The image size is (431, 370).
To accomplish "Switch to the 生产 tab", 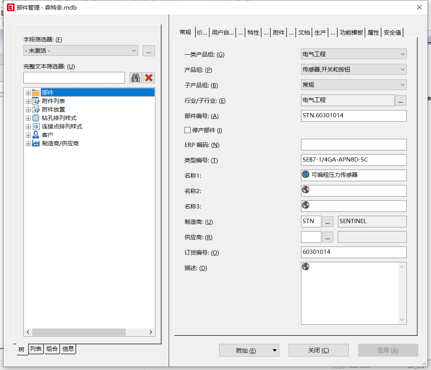I will click(x=320, y=33).
